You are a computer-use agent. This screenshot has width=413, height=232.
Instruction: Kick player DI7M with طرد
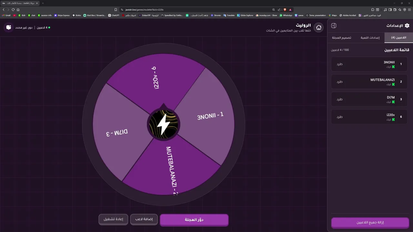tap(339, 99)
